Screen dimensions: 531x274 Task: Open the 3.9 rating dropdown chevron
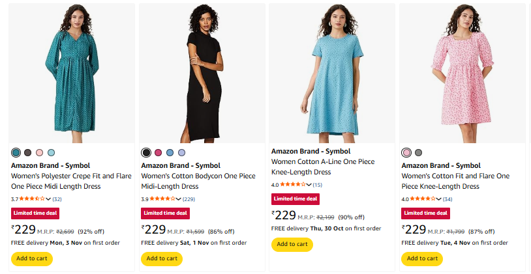pos(179,199)
